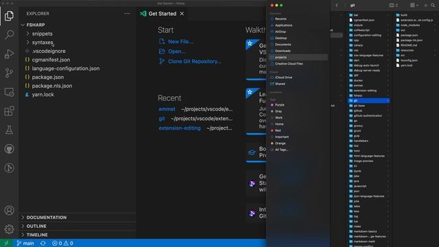Screen dimensions: 439x247
Task: Open the Manage settings gear
Action: (x=9, y=229)
